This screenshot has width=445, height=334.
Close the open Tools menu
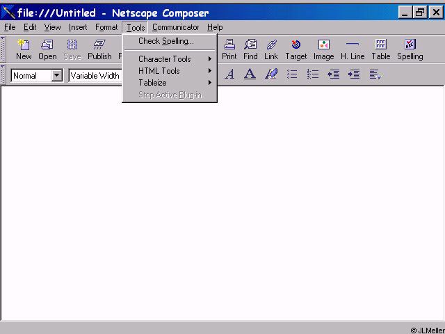[136, 28]
